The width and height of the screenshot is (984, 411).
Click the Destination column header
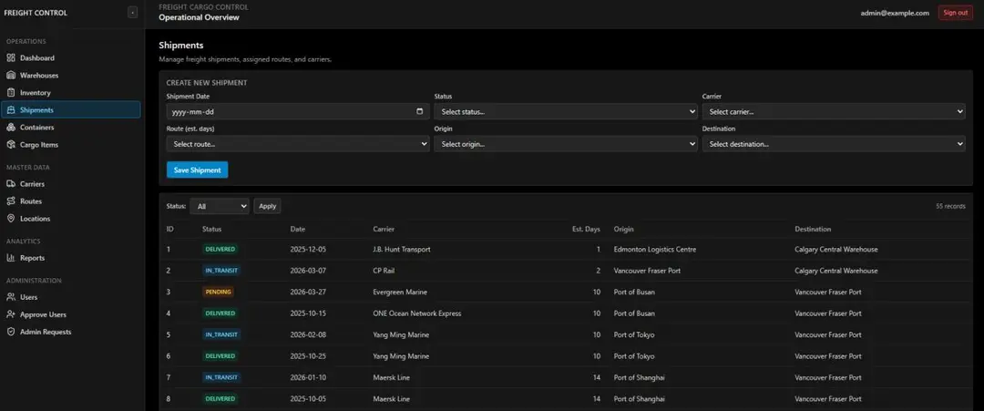813,229
